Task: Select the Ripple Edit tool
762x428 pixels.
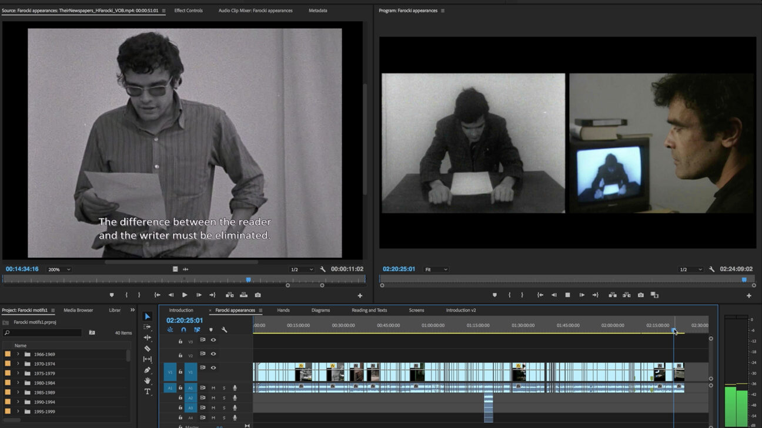Action: 147,338
